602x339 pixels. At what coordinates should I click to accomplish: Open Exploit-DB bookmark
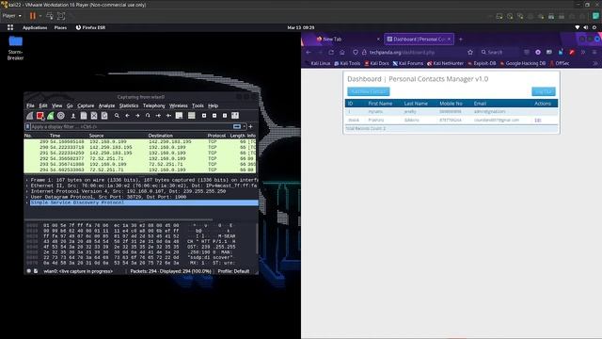coord(482,63)
